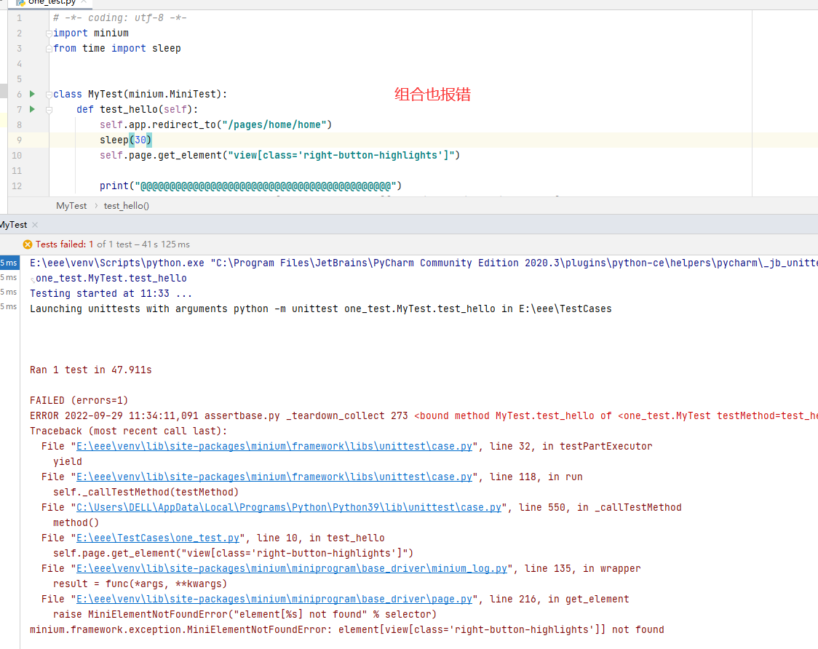The height and width of the screenshot is (649, 818).
Task: Close the MyTest run tab
Action: (x=35, y=225)
